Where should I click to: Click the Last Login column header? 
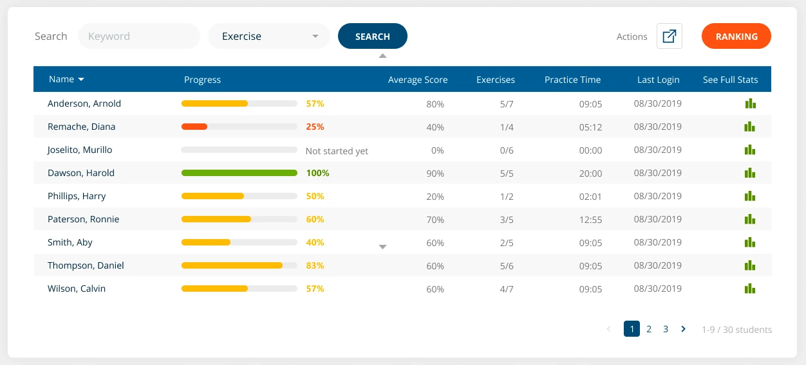[659, 80]
